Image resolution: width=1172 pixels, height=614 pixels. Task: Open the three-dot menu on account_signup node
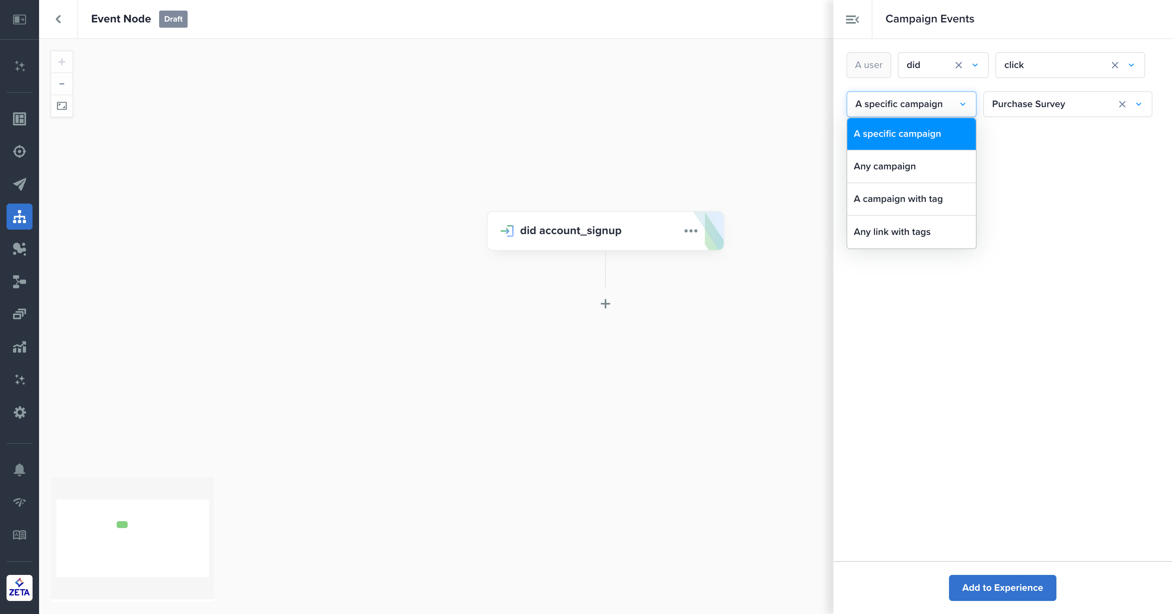pos(691,231)
